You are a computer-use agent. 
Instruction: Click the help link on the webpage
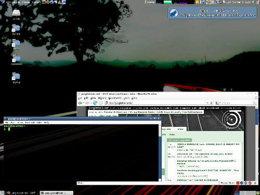tap(172, 134)
